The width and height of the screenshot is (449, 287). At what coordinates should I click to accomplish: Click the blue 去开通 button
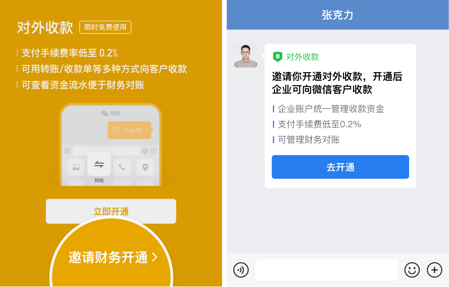click(340, 167)
